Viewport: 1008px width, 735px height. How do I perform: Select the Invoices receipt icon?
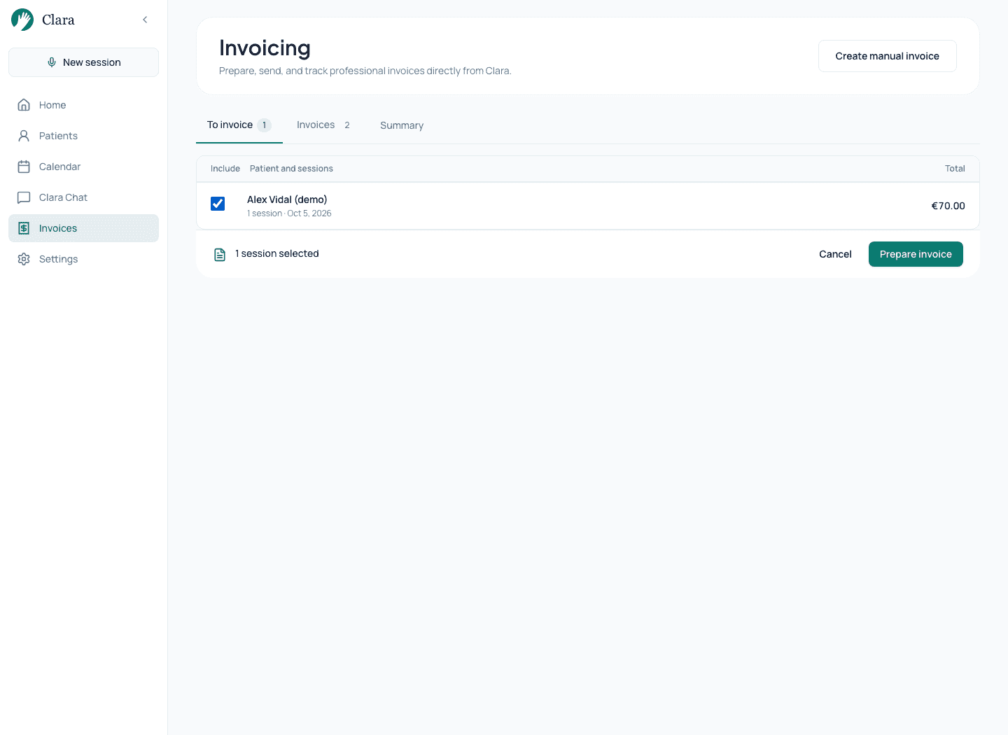(x=24, y=228)
